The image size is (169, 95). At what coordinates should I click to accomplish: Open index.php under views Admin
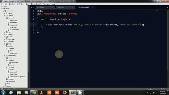pyautogui.click(x=15, y=63)
